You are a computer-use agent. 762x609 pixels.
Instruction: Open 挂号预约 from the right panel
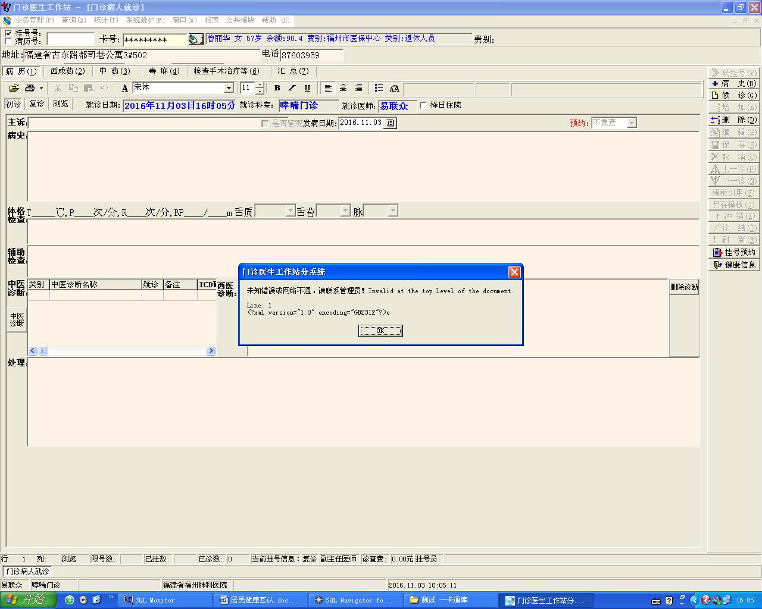tap(733, 252)
